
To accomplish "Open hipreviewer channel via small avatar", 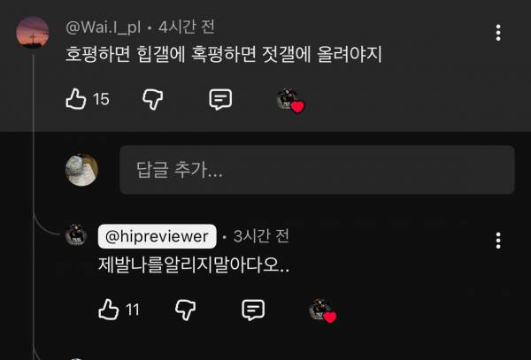I will 76,234.
